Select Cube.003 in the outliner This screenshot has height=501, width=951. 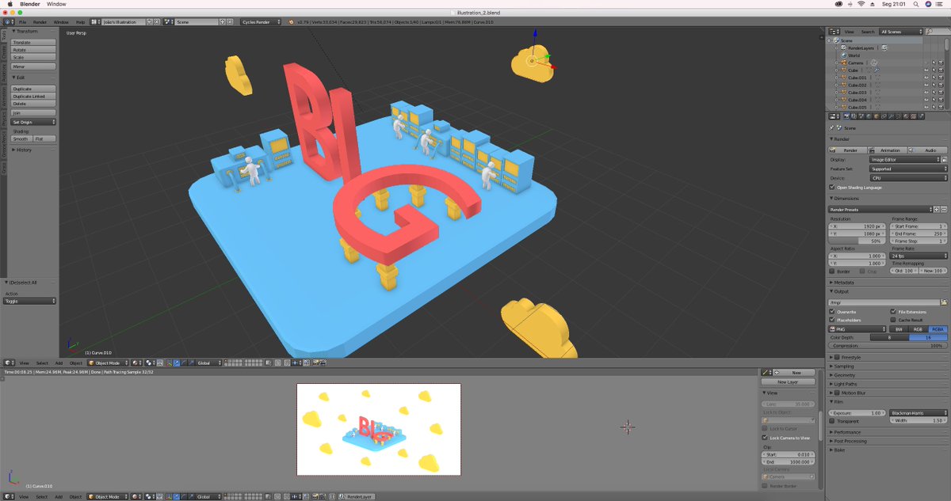(857, 93)
